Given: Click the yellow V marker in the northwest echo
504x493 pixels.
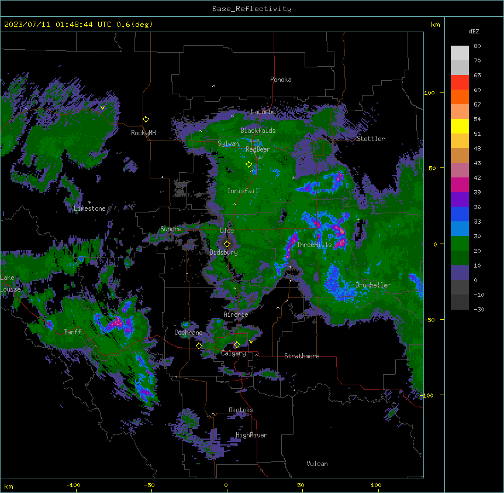Looking at the screenshot, I should [x=102, y=108].
